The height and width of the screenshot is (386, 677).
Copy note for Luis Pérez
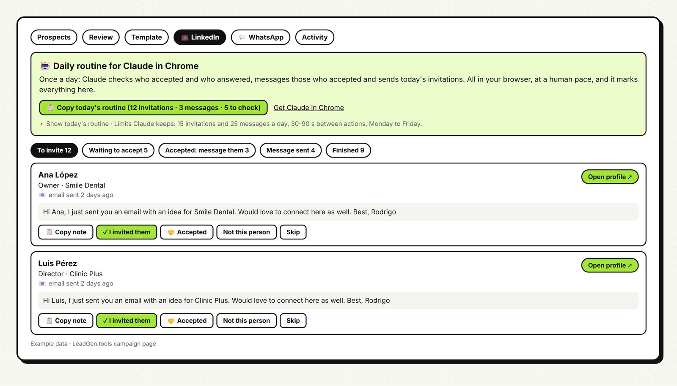pos(66,321)
